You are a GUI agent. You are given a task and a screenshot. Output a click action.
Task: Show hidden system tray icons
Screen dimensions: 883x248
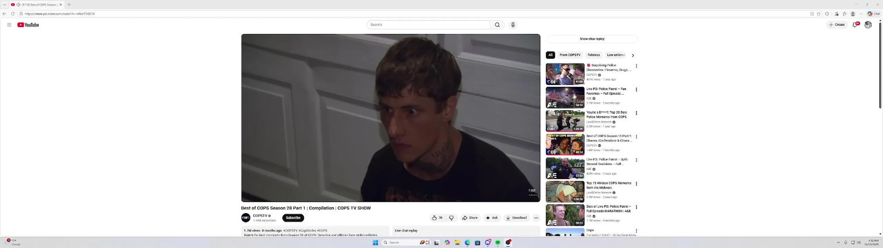(838, 242)
